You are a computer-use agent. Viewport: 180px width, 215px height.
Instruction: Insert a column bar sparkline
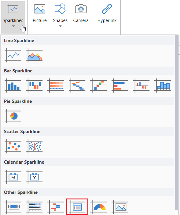pyautogui.click(x=13, y=86)
